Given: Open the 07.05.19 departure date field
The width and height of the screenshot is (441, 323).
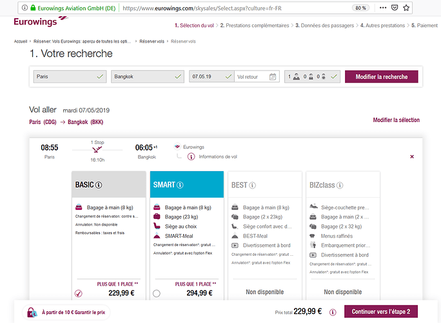Looking at the screenshot, I should [x=211, y=77].
